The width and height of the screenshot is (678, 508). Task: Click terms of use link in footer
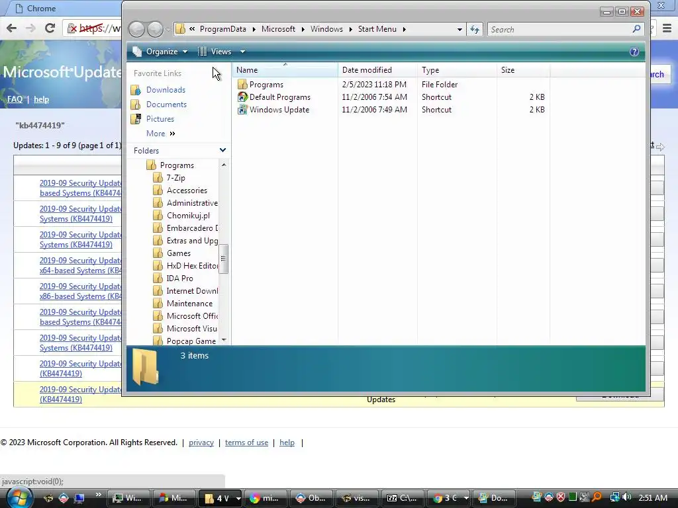tap(246, 443)
